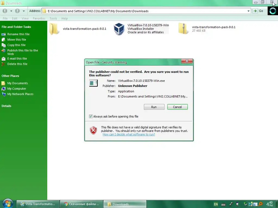Open the Back history dropdown arrow
278x208 pixels.
pyautogui.click(x=11, y=11)
